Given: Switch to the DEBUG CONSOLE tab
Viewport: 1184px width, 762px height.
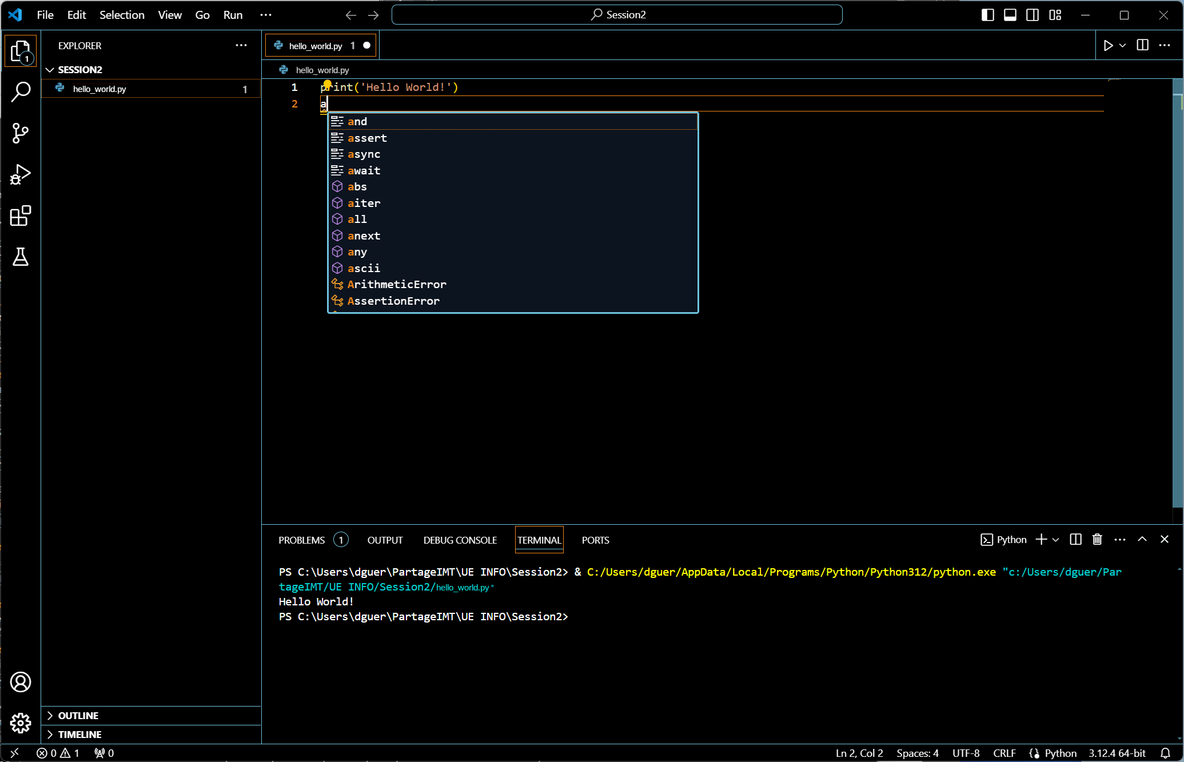Looking at the screenshot, I should pos(460,540).
